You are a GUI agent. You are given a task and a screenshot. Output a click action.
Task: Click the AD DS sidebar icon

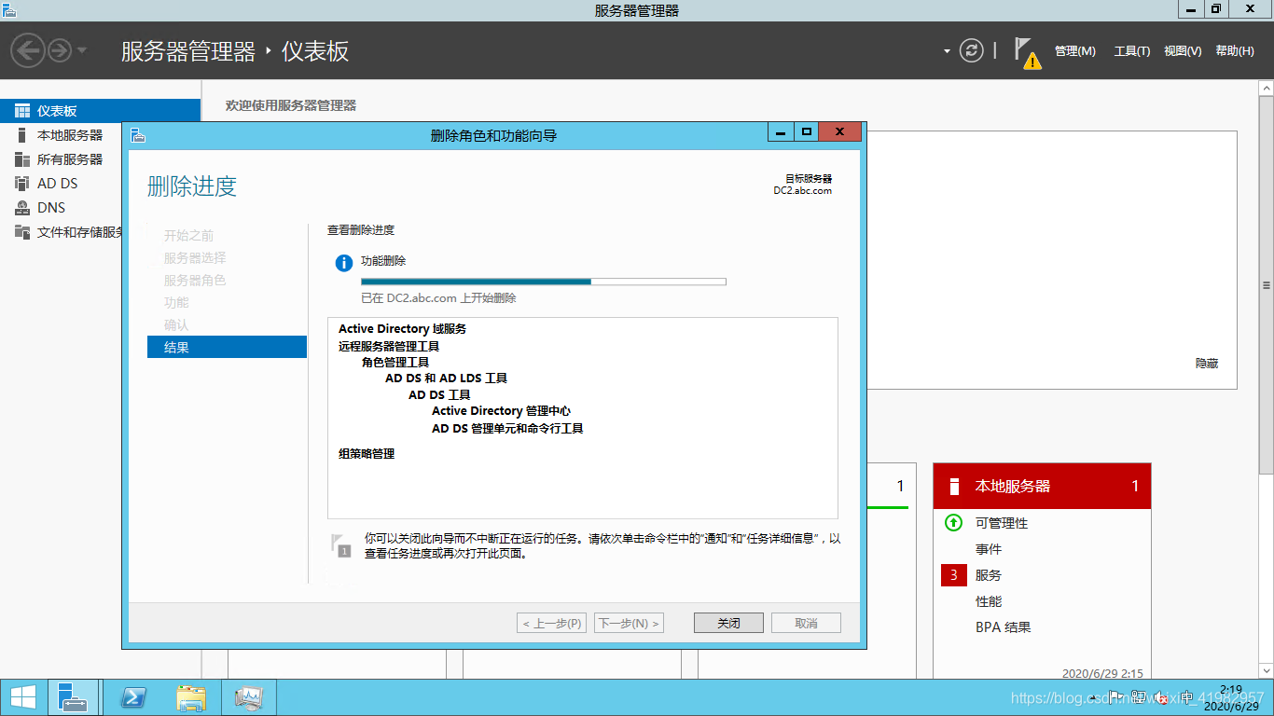tap(22, 184)
